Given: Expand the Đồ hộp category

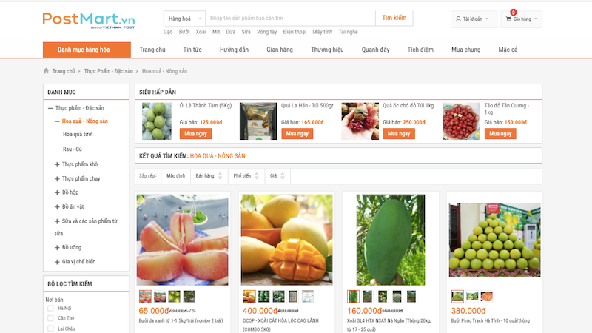Looking at the screenshot, I should tap(57, 192).
